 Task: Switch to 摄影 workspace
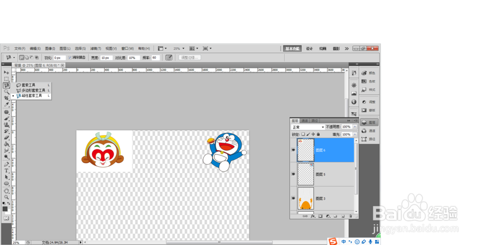point(336,49)
